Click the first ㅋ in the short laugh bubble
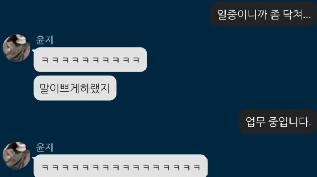Screen dimensions: 317x177 tap(45, 60)
